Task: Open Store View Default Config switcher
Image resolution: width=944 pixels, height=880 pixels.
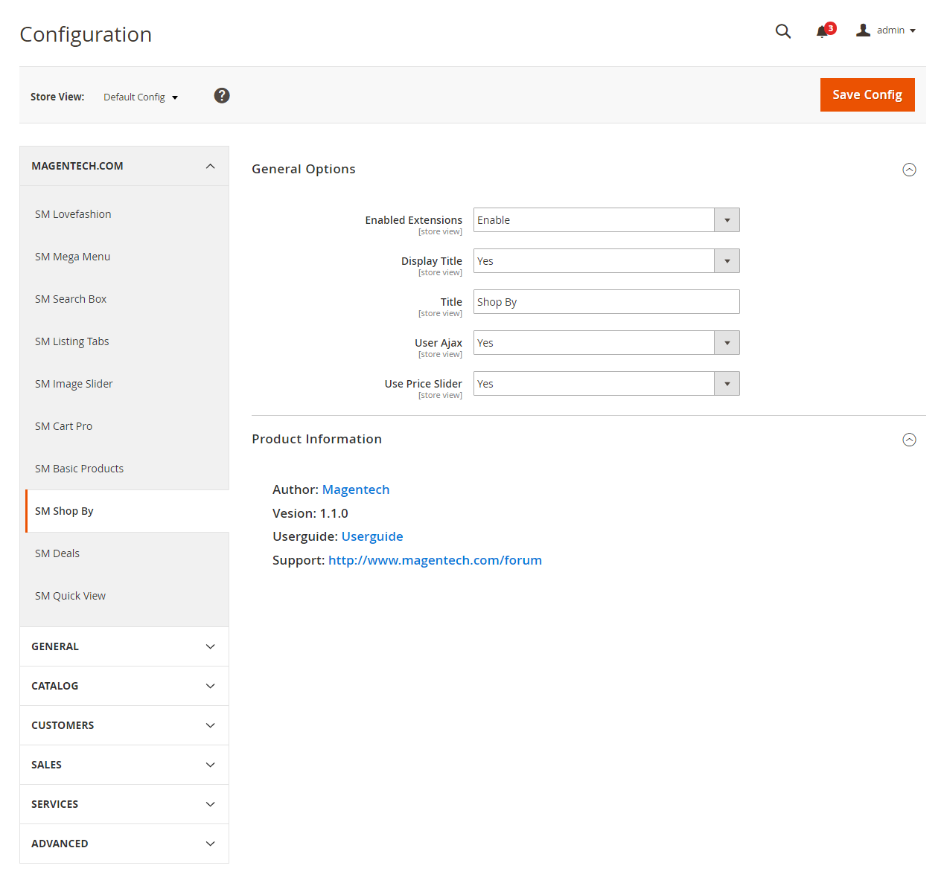Action: (141, 97)
